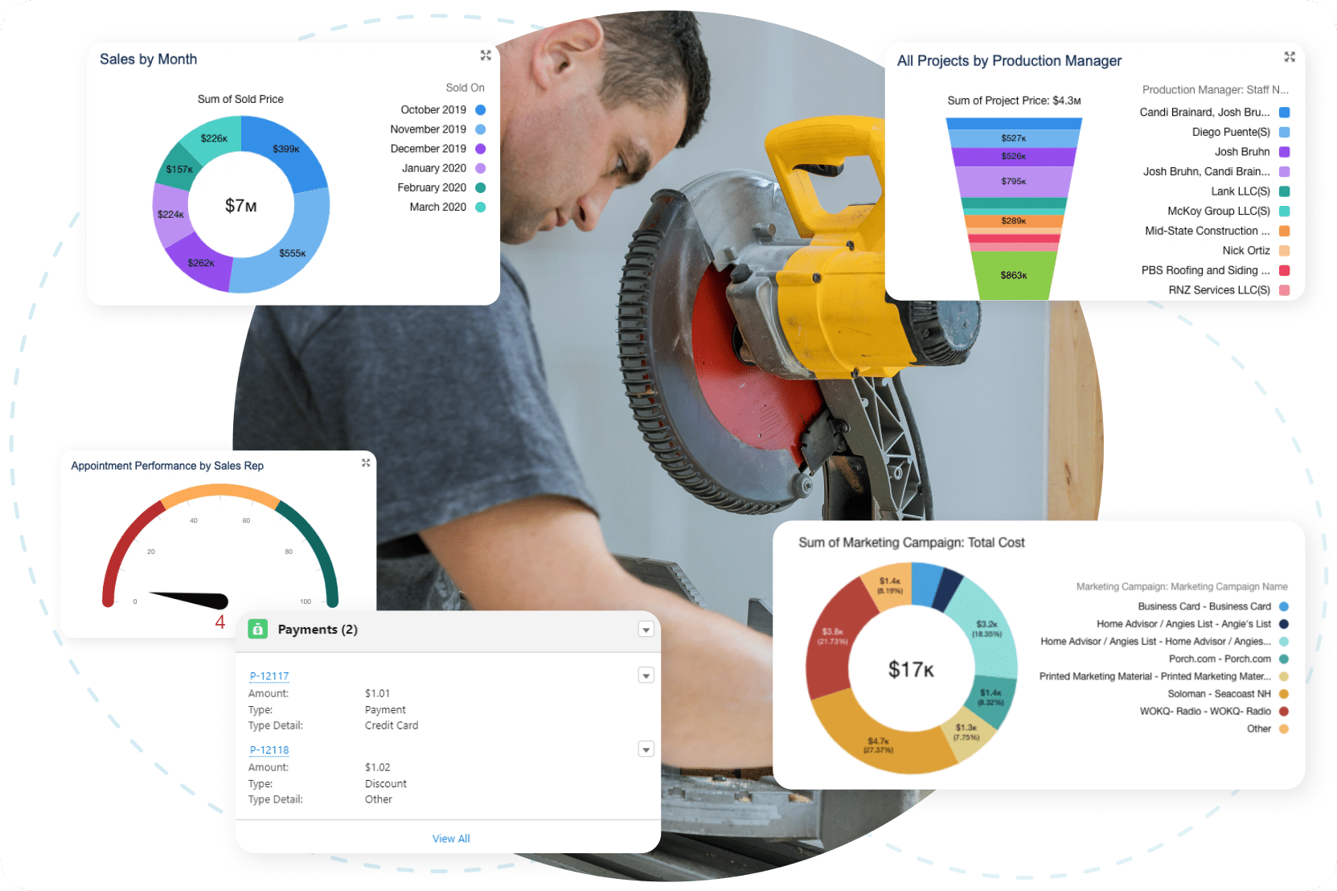This screenshot has height=891, width=1337.
Task: Select October 2019 legend color dot
Action: [x=481, y=110]
